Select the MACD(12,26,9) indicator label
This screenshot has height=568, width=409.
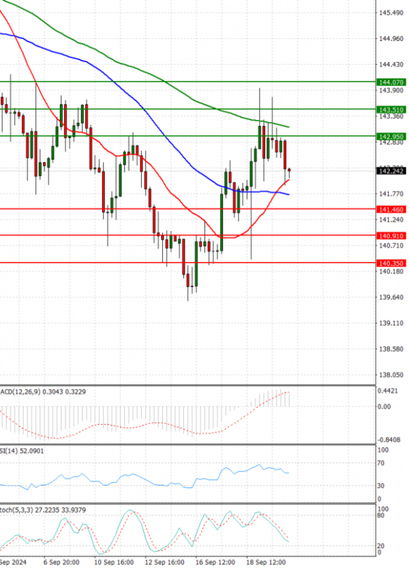pos(20,392)
